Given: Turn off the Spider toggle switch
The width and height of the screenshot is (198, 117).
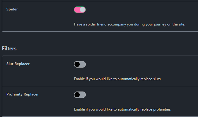Looking at the screenshot, I should 80,10.
